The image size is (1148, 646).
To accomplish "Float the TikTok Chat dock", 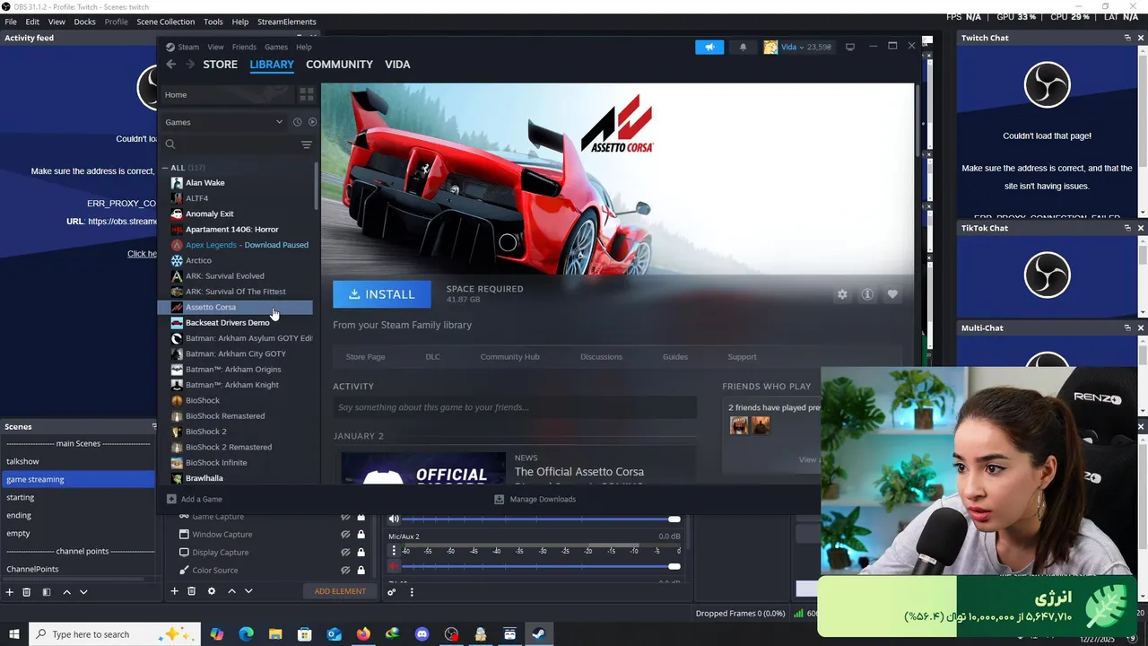I will [1127, 228].
